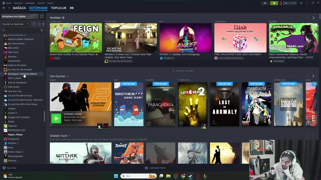Open the announcements megaphone icon
Viewport: 321px width, 180px height.
[x=265, y=3]
